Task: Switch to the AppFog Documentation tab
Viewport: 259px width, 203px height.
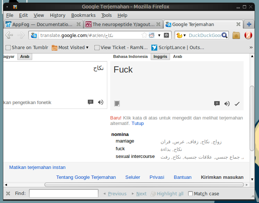Action: pos(43,25)
